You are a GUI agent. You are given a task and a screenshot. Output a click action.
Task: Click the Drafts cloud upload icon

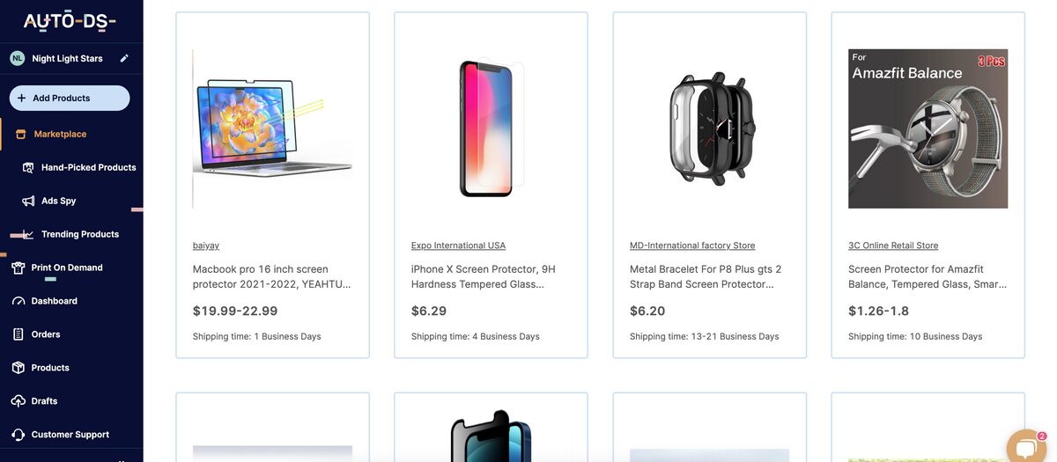[x=18, y=401]
